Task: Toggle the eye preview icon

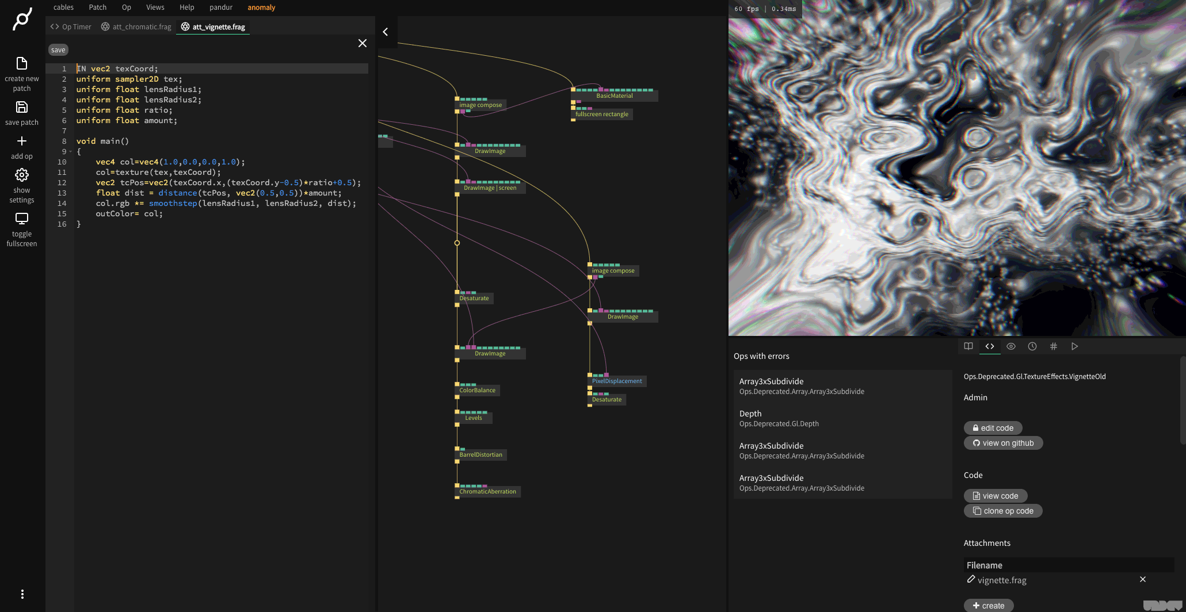Action: click(1011, 346)
